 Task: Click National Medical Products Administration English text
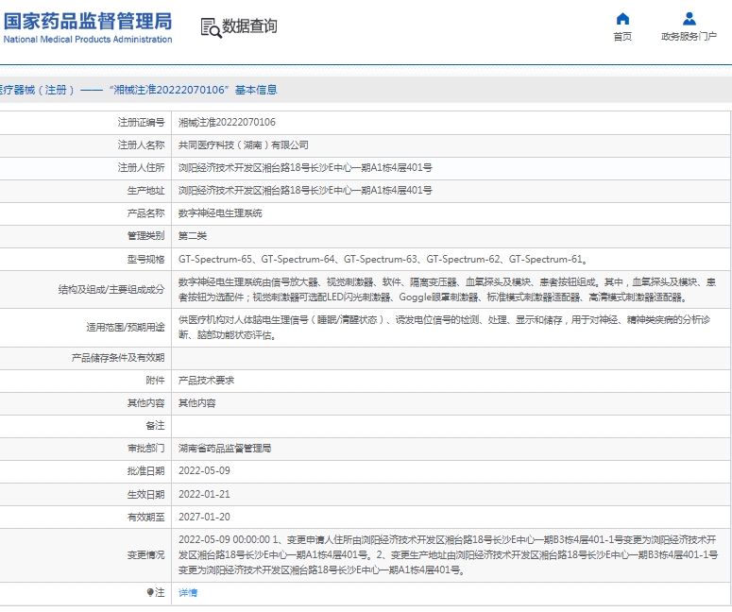click(88, 40)
